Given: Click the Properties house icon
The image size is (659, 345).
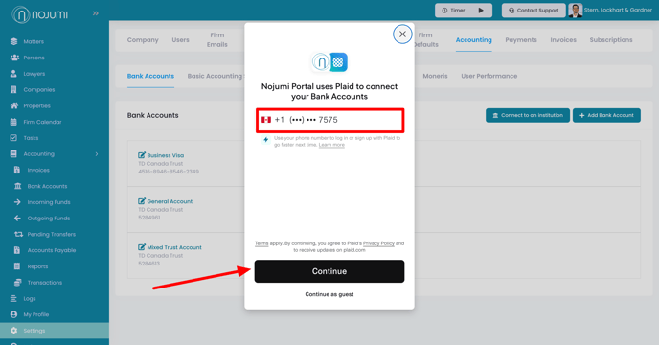Looking at the screenshot, I should (14, 105).
